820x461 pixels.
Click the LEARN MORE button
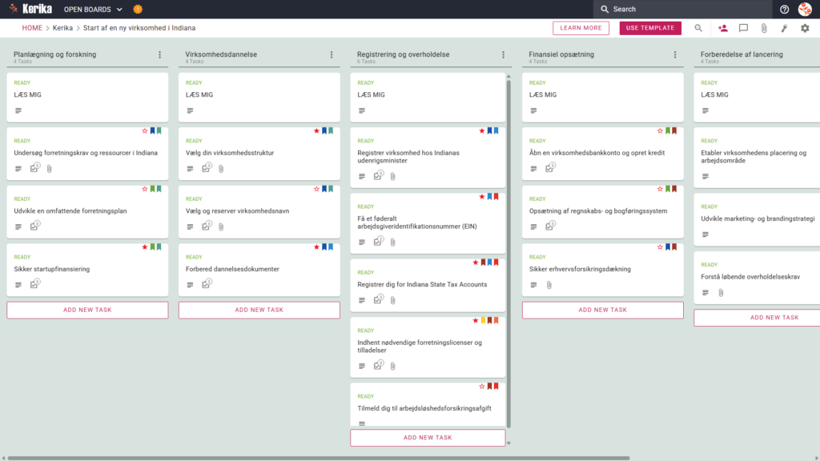(581, 28)
